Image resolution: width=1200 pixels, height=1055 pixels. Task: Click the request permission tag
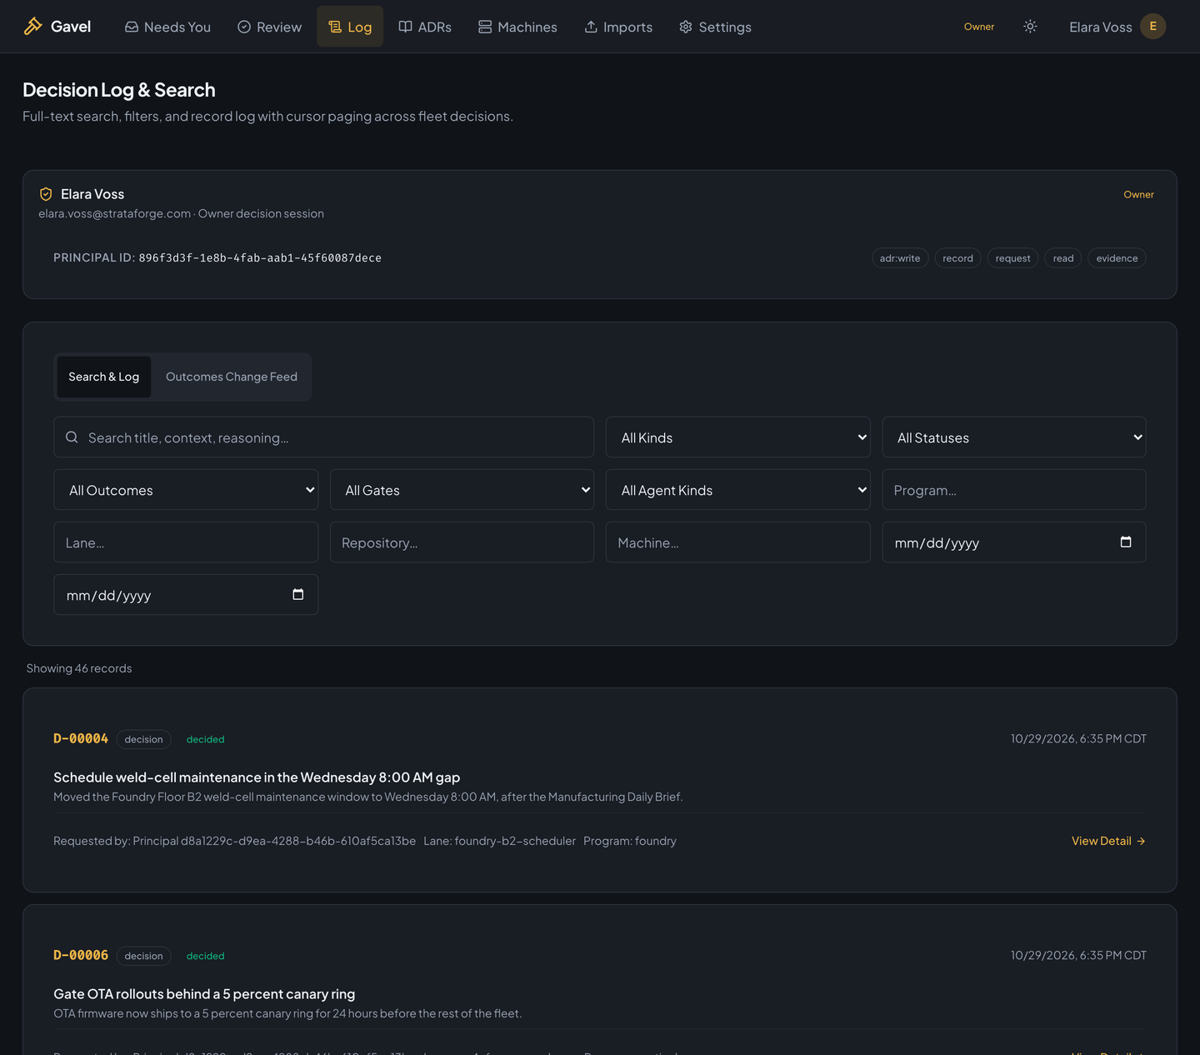[1012, 258]
